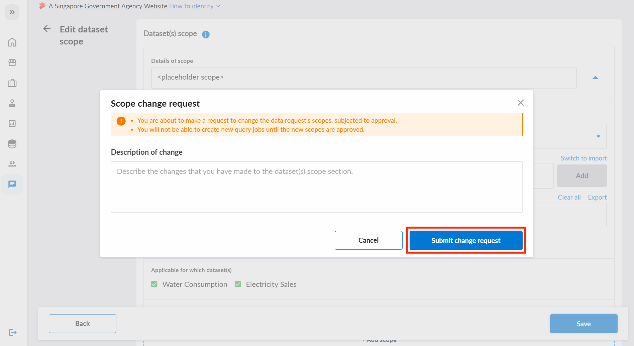Screen dimensions: 634x346
Task: Click the Submit change request button
Action: (466, 240)
